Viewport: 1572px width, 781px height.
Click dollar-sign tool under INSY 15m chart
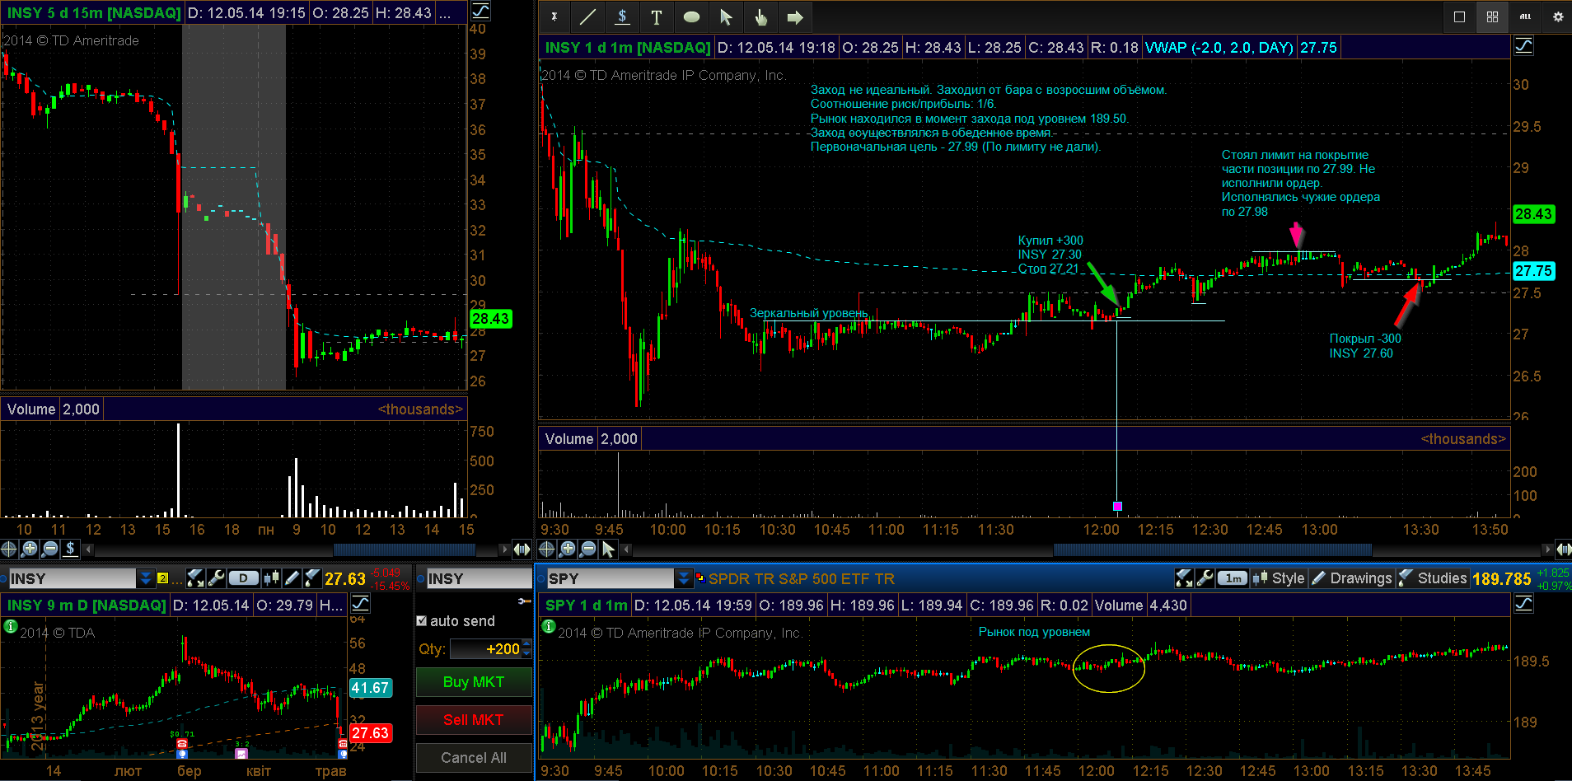point(71,549)
